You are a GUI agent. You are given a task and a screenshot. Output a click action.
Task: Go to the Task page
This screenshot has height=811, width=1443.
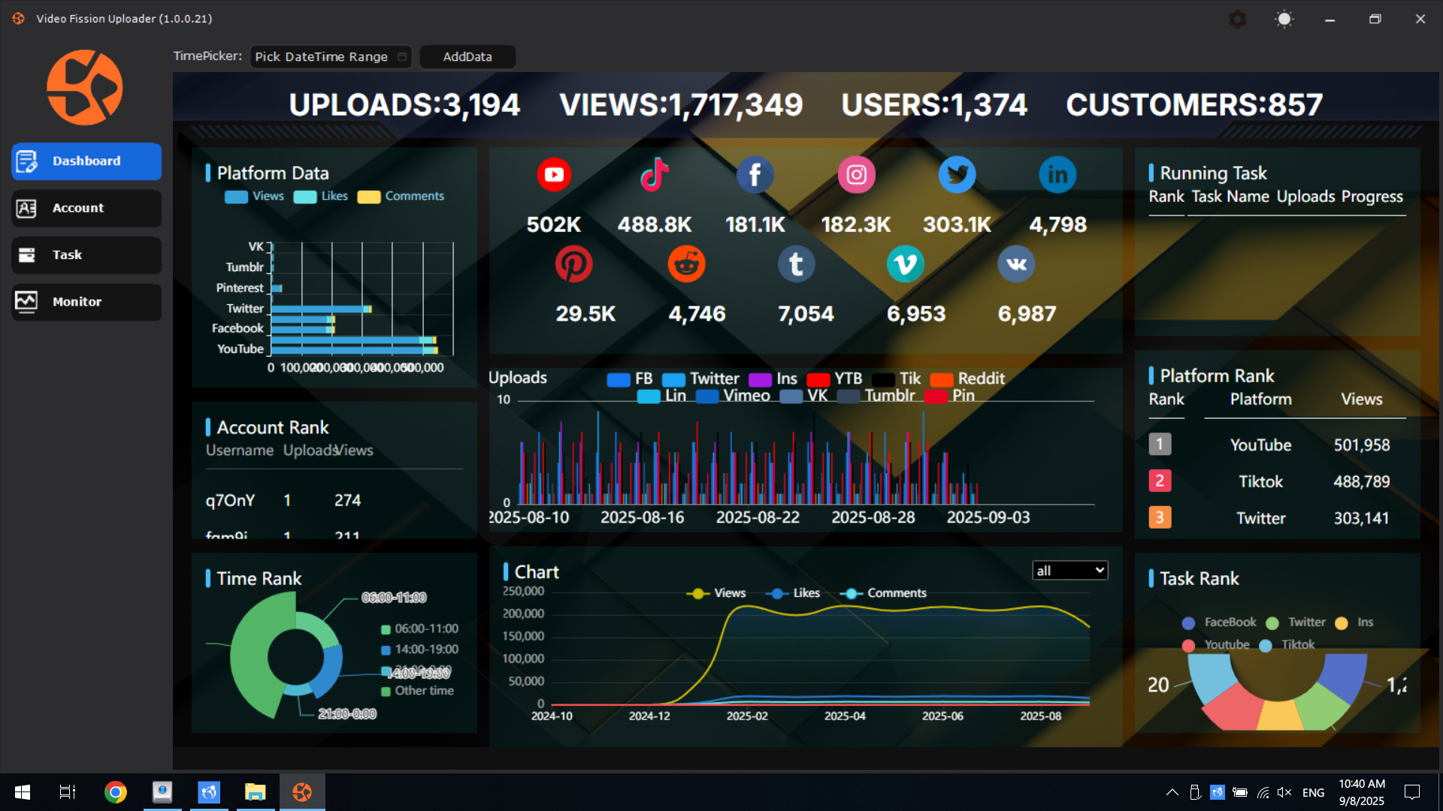point(86,255)
